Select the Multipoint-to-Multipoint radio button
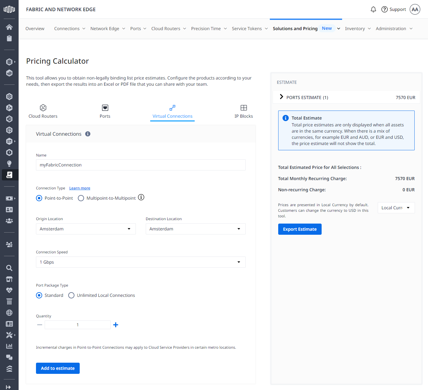Viewport: 428px width, 390px height. tap(81, 198)
